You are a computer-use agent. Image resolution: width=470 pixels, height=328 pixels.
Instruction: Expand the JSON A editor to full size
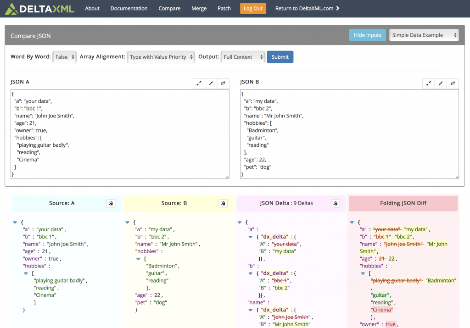pyautogui.click(x=198, y=83)
